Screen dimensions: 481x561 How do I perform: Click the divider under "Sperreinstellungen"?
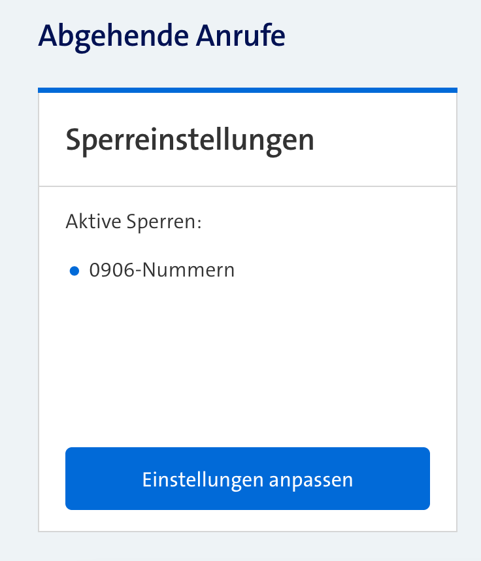coord(247,184)
